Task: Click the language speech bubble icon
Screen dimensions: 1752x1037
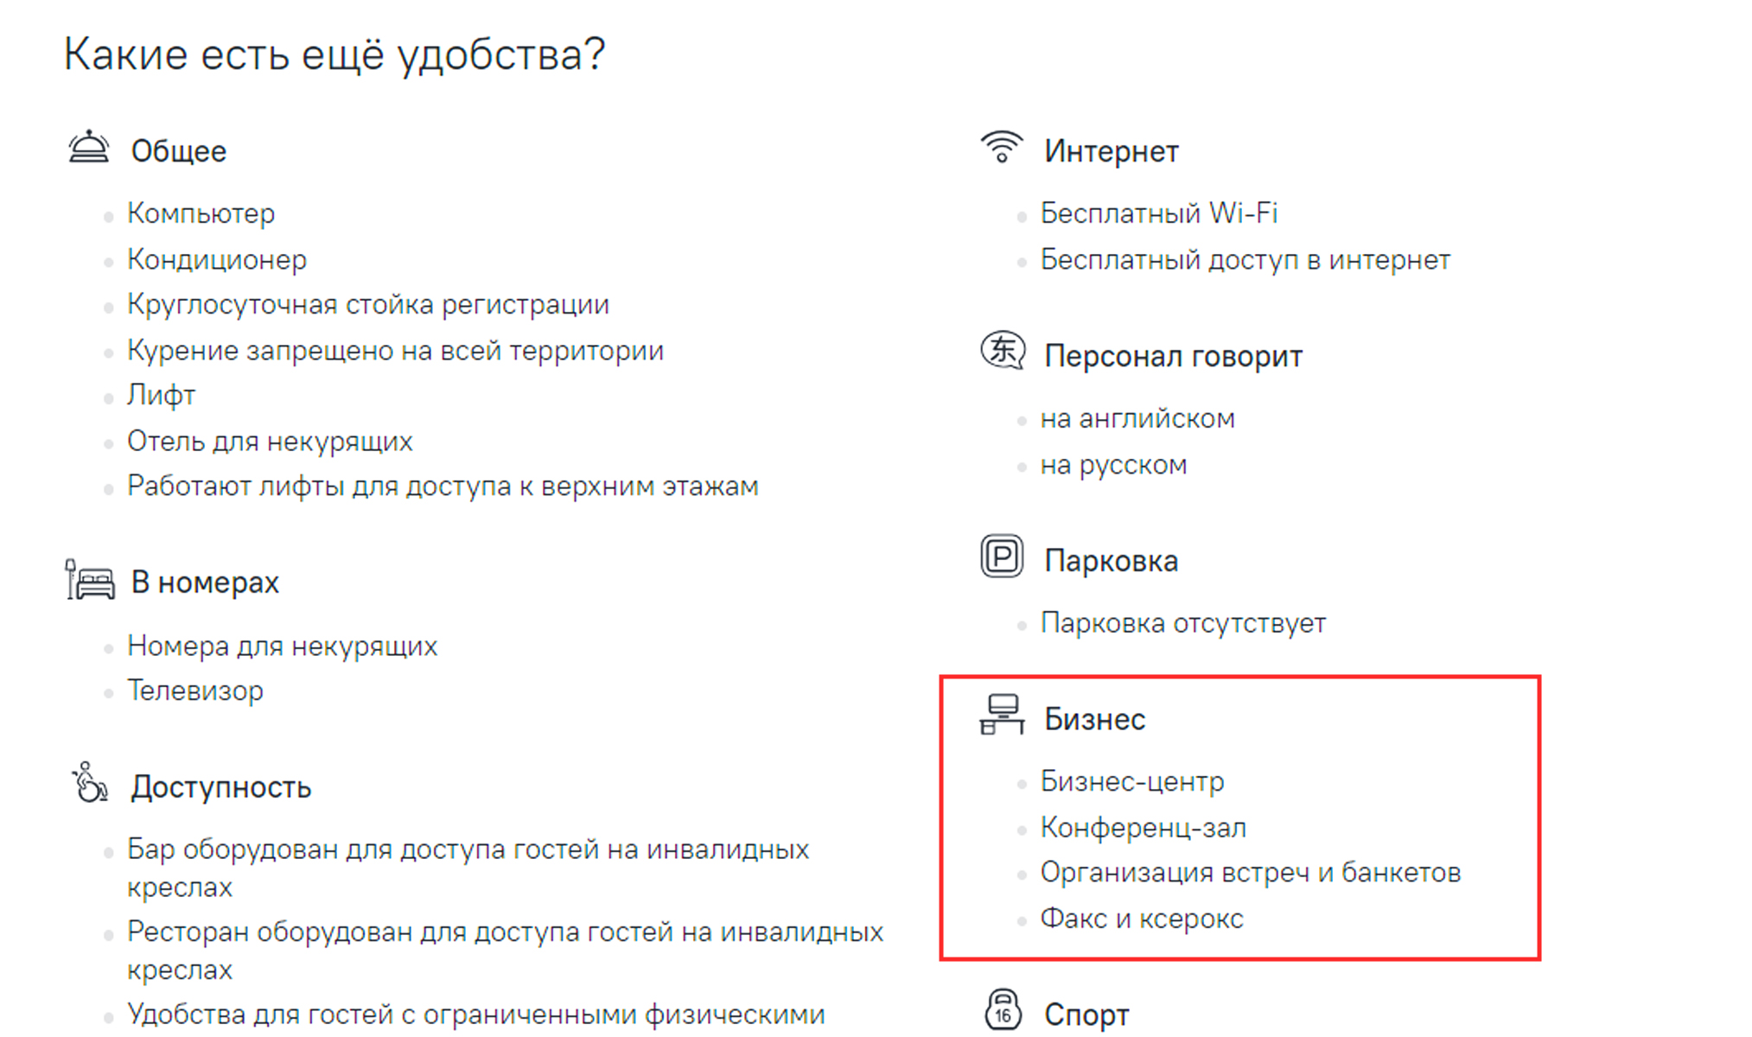Action: 1002,352
